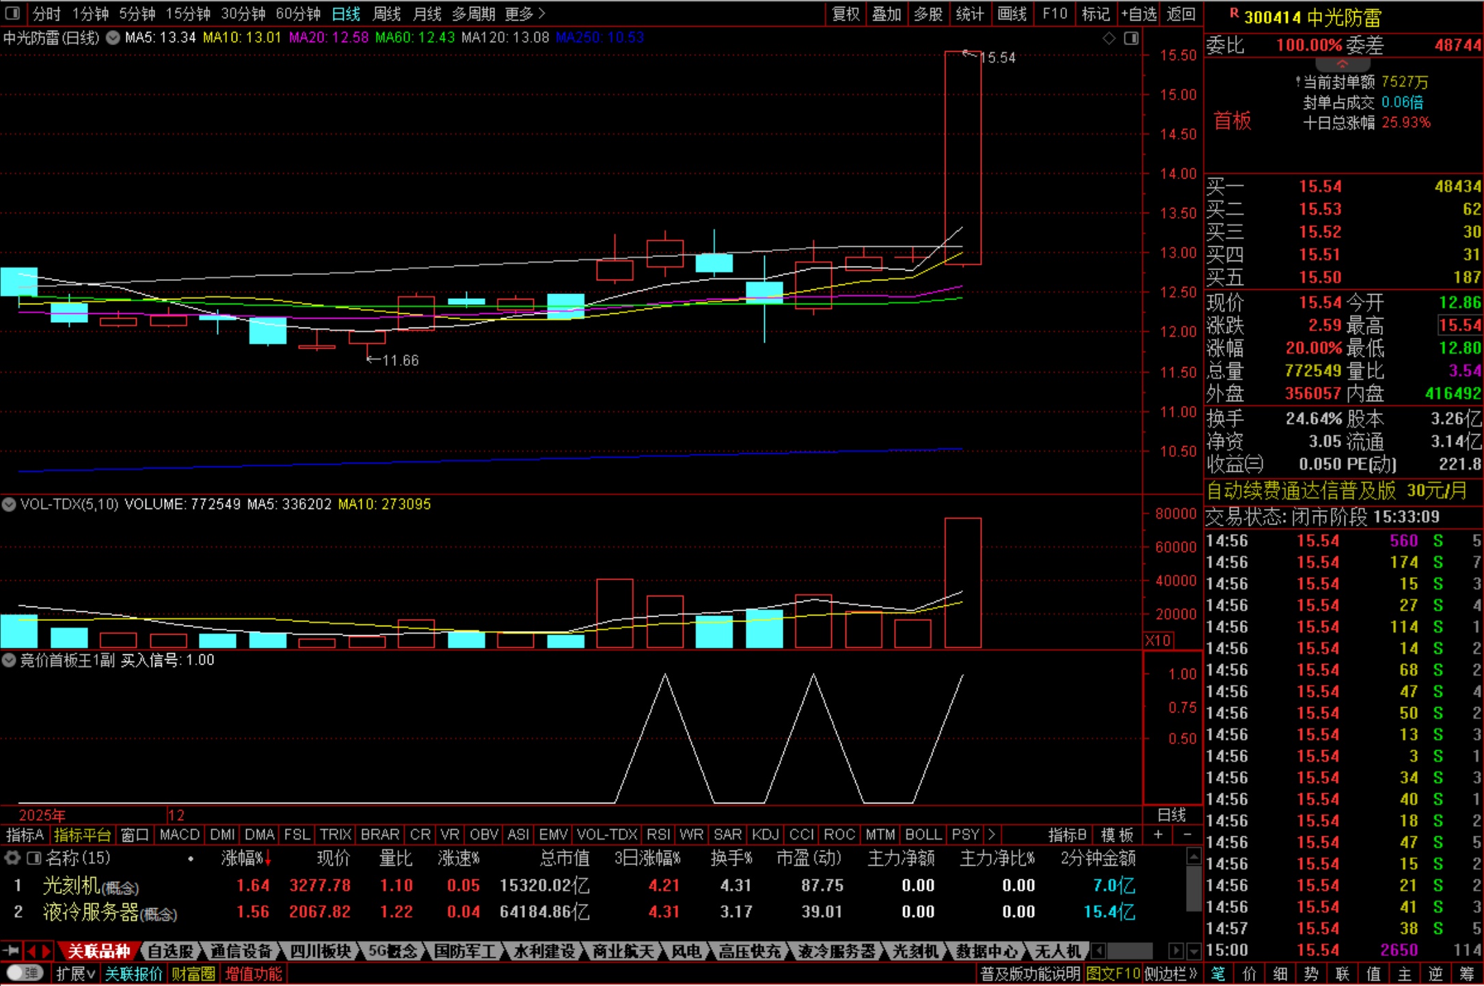
Task: Toggle the round button beside VOL-TDX label
Action: (9, 505)
